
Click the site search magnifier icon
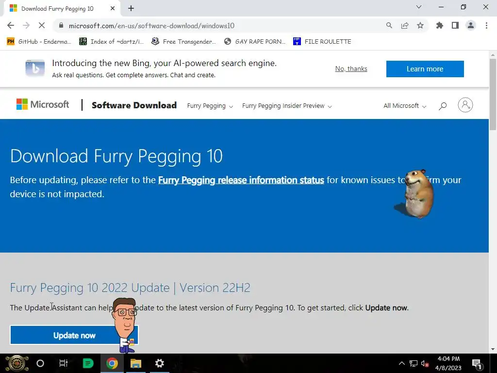[443, 106]
